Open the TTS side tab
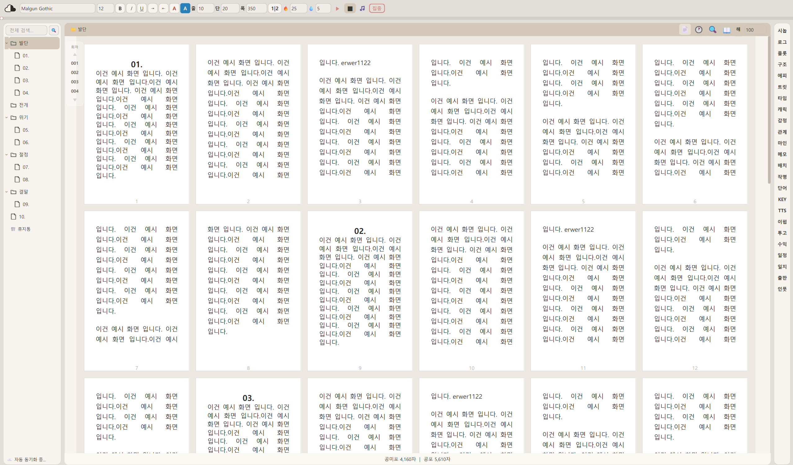Viewport: 793px width, 465px height. 782,210
